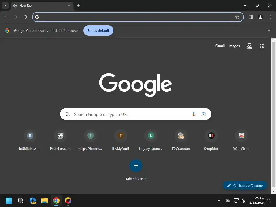The width and height of the screenshot is (276, 207).
Task: Start voice search with microphone
Action: tap(194, 114)
